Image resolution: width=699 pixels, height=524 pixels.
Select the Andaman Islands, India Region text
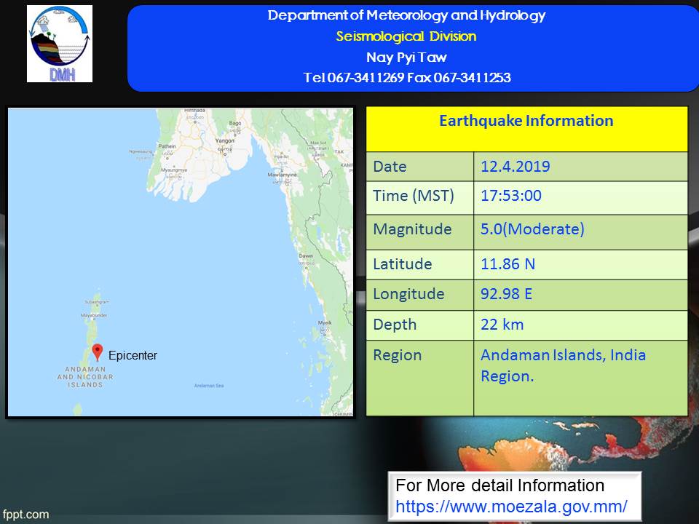pyautogui.click(x=563, y=366)
